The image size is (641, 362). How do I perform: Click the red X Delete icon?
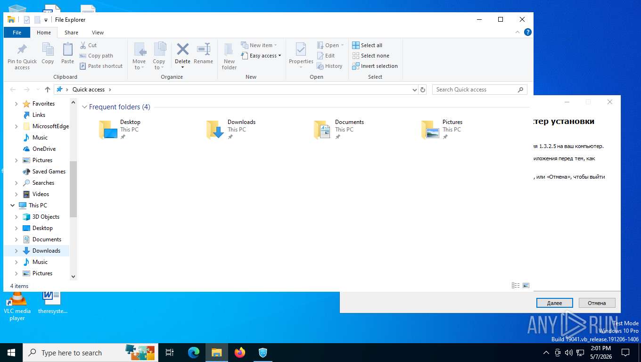click(x=183, y=49)
